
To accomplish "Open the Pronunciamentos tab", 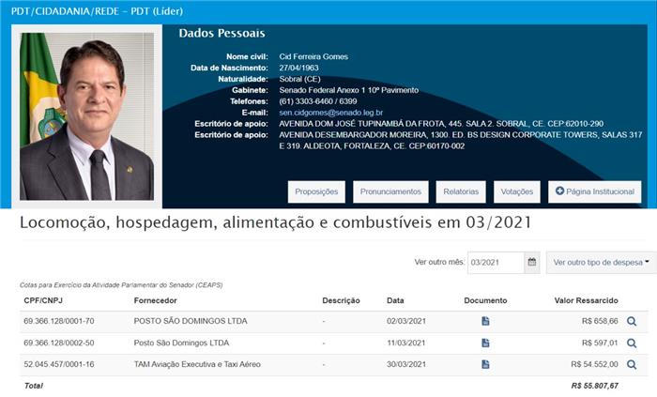I will pyautogui.click(x=390, y=191).
